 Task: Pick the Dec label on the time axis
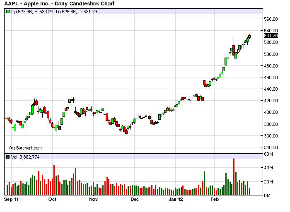134,199
